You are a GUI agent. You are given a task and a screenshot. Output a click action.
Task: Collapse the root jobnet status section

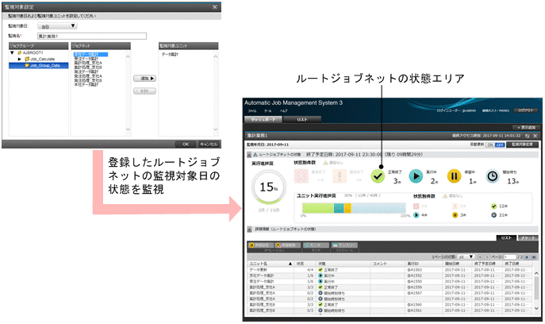pos(249,155)
